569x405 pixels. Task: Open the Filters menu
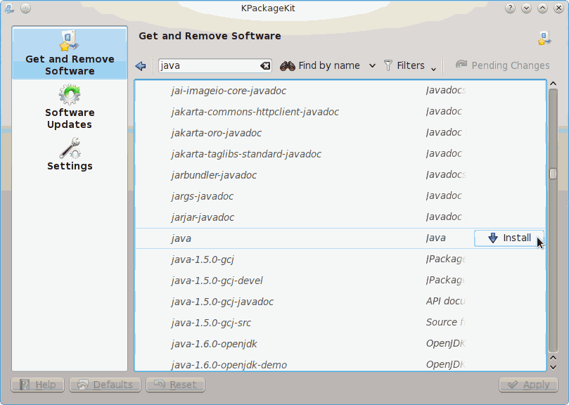(x=410, y=65)
